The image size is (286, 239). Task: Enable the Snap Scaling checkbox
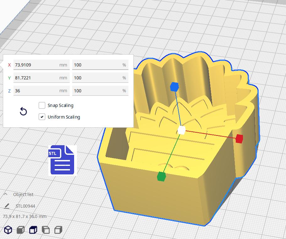tap(42, 105)
